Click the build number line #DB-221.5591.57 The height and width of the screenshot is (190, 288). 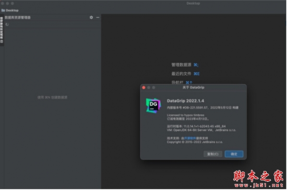click(x=203, y=108)
